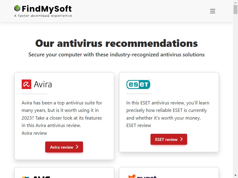The height and width of the screenshot is (178, 238).
Task: Open the hamburger navigation menu
Action: coord(212,11)
